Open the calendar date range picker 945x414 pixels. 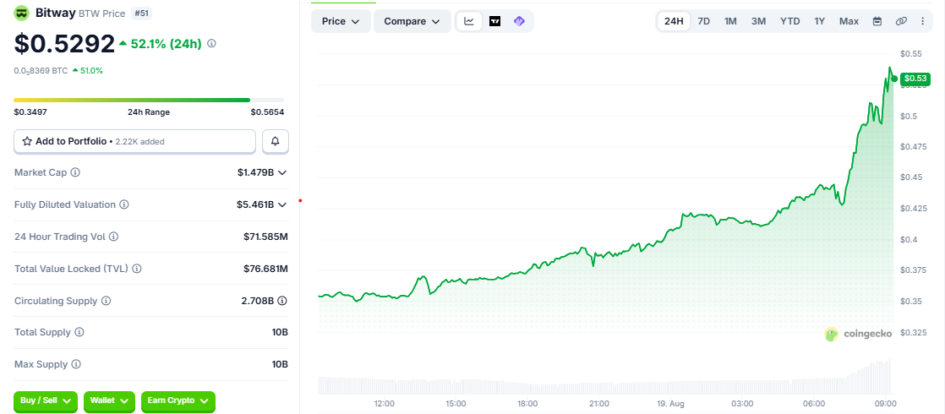coord(877,21)
